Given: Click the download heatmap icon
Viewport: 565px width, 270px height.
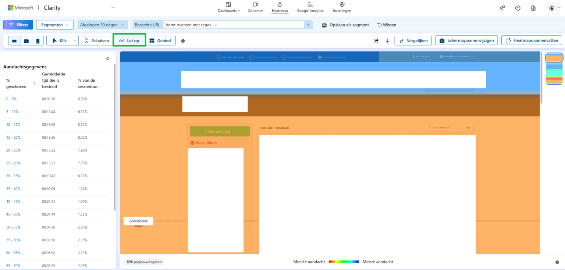Looking at the screenshot, I should coord(387,40).
